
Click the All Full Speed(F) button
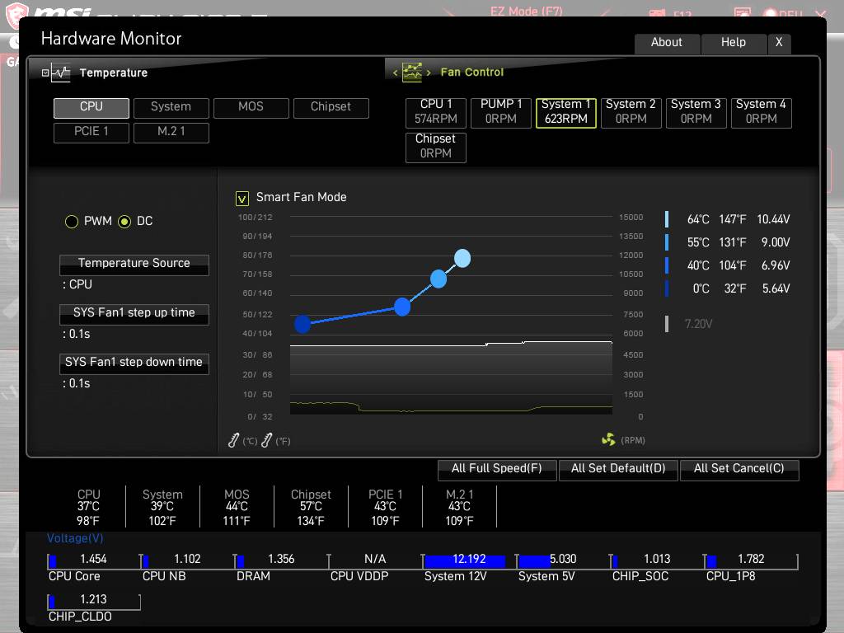pos(497,469)
